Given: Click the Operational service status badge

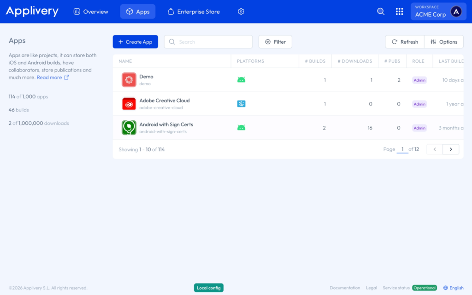Looking at the screenshot, I should click(424, 288).
